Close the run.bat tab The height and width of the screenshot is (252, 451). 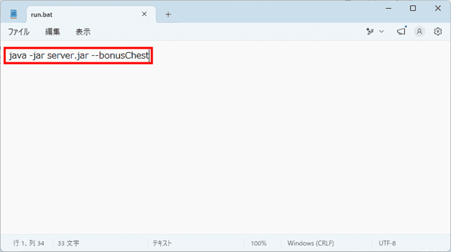click(144, 14)
